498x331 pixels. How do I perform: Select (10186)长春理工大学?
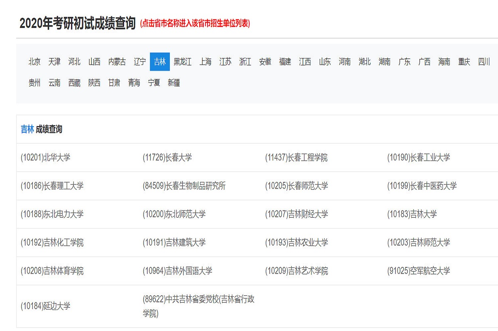pos(52,186)
